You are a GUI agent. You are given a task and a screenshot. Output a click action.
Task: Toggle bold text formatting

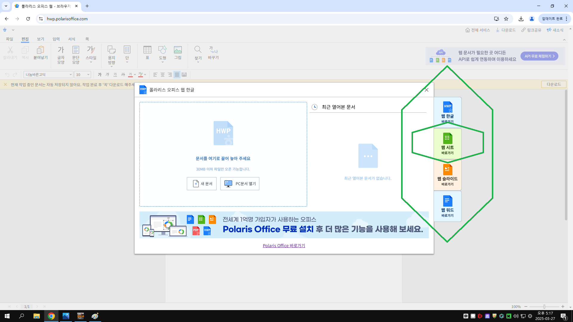coord(100,75)
